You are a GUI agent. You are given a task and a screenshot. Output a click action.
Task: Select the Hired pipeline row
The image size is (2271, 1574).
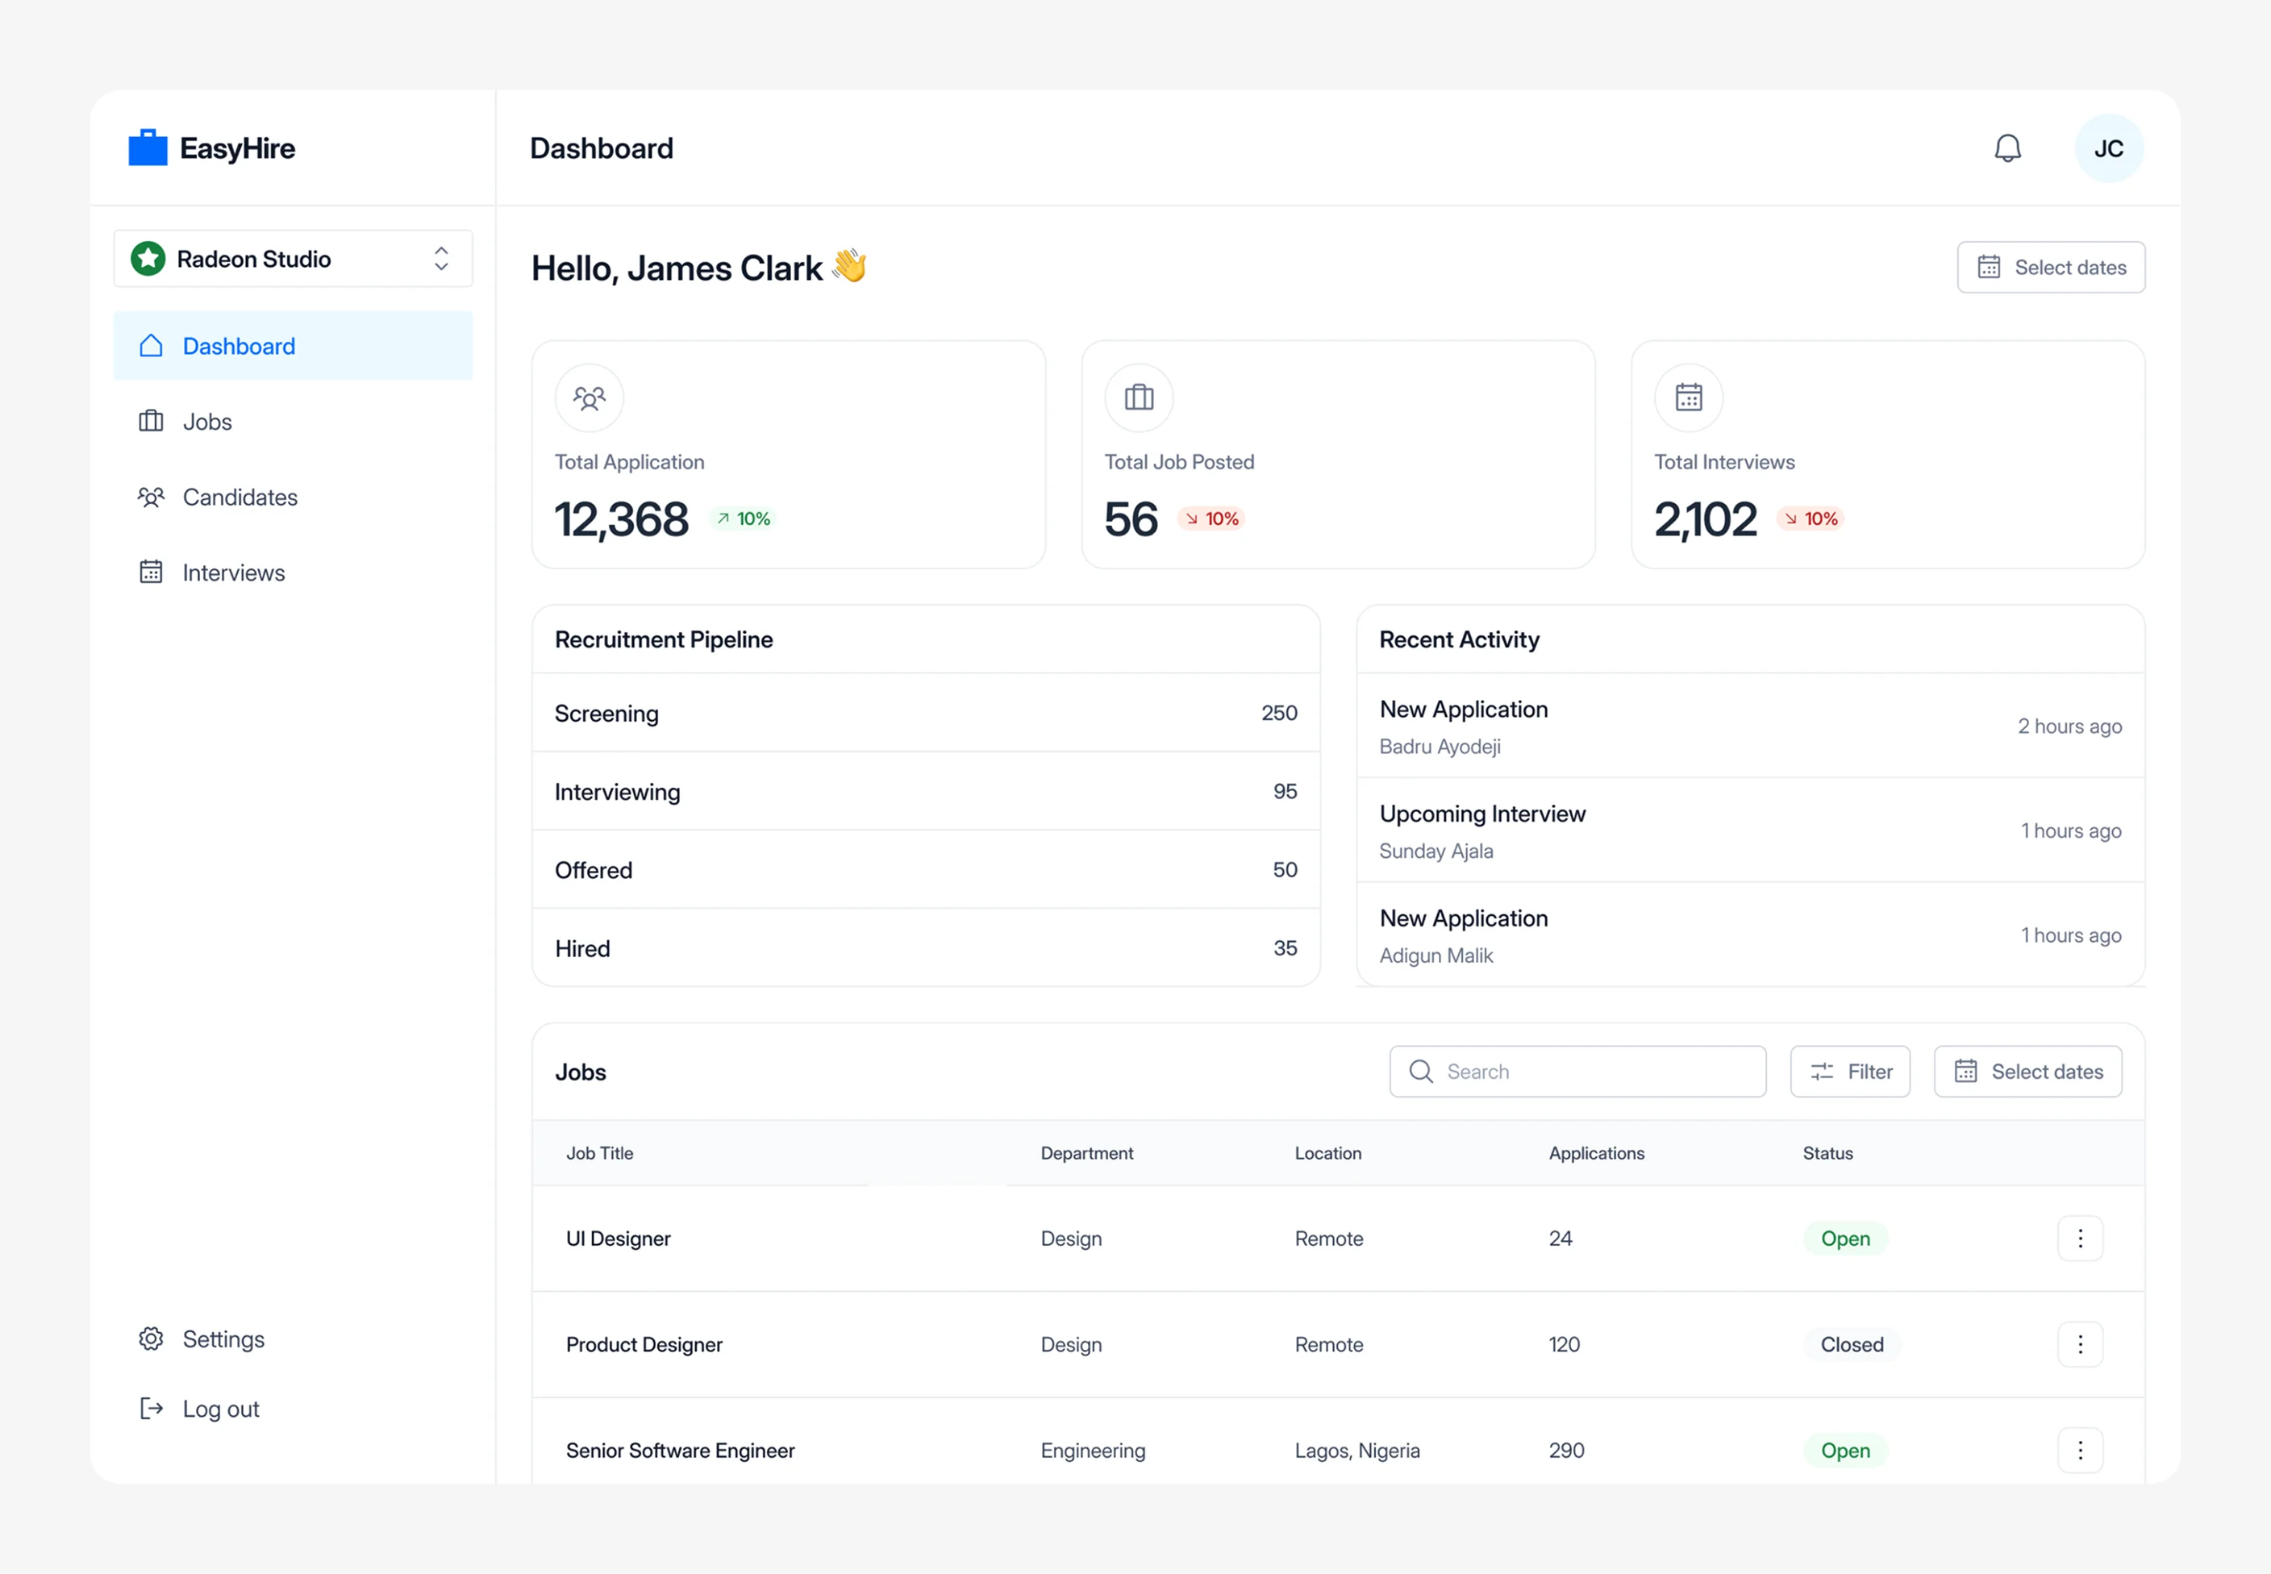[926, 947]
